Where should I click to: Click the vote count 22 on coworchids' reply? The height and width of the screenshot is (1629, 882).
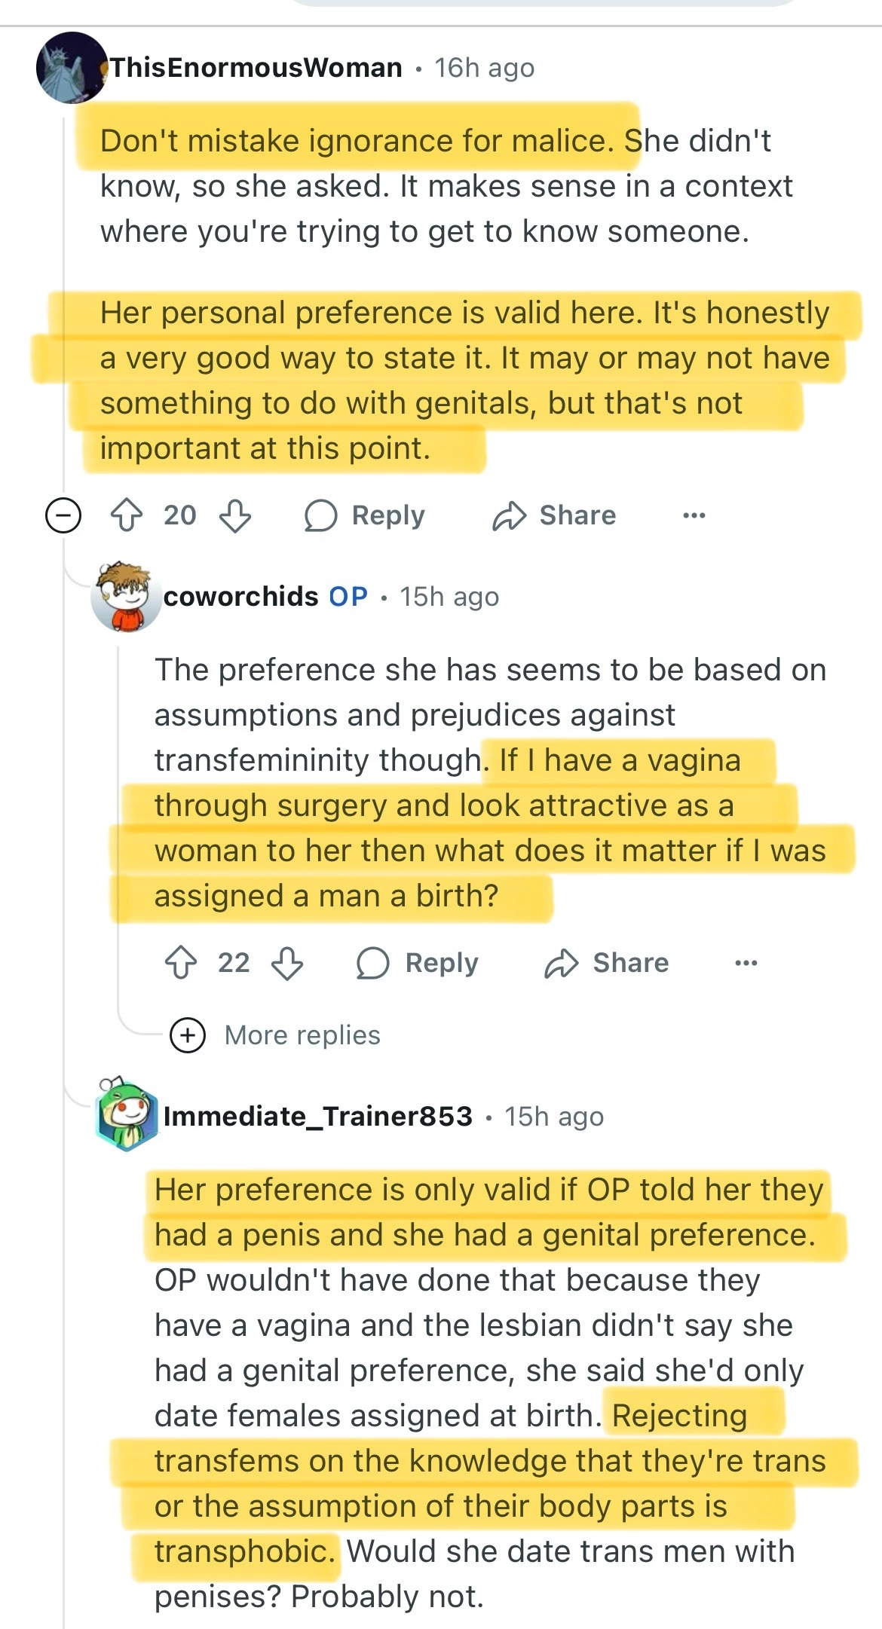tap(234, 963)
